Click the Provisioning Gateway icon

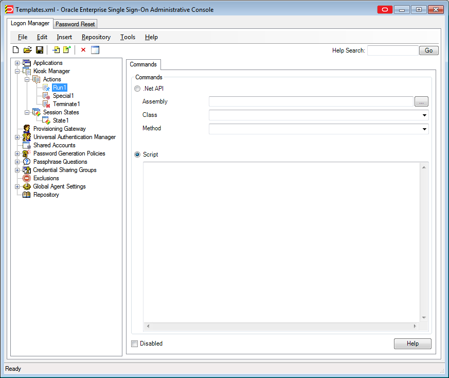27,129
